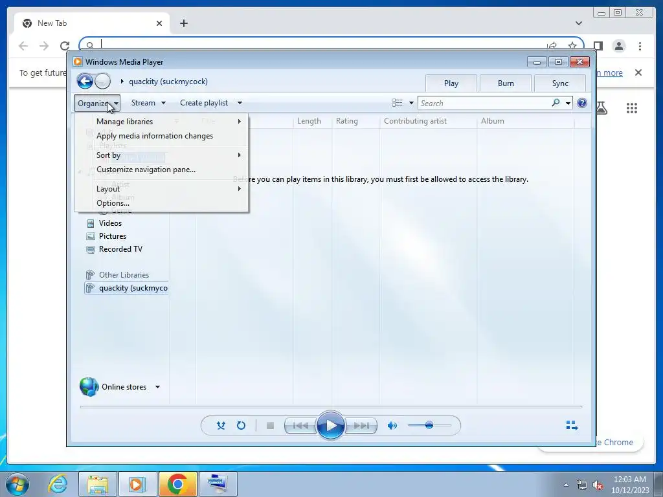Switch to Now Playing view

572,425
